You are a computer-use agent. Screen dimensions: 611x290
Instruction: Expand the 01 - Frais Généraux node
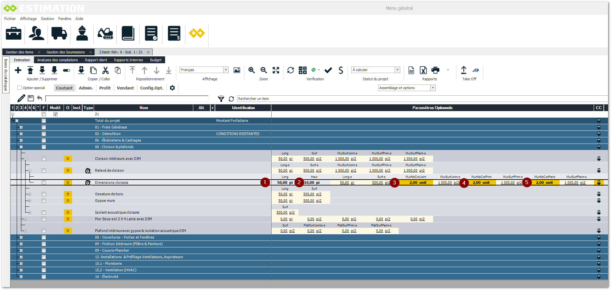point(21,127)
